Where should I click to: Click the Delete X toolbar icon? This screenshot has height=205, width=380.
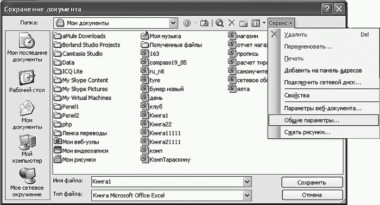[232, 23]
